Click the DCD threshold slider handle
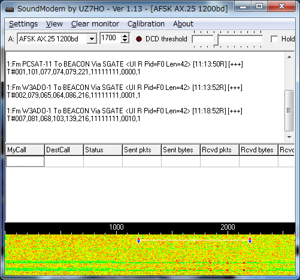The width and height of the screenshot is (300, 280). [216, 39]
